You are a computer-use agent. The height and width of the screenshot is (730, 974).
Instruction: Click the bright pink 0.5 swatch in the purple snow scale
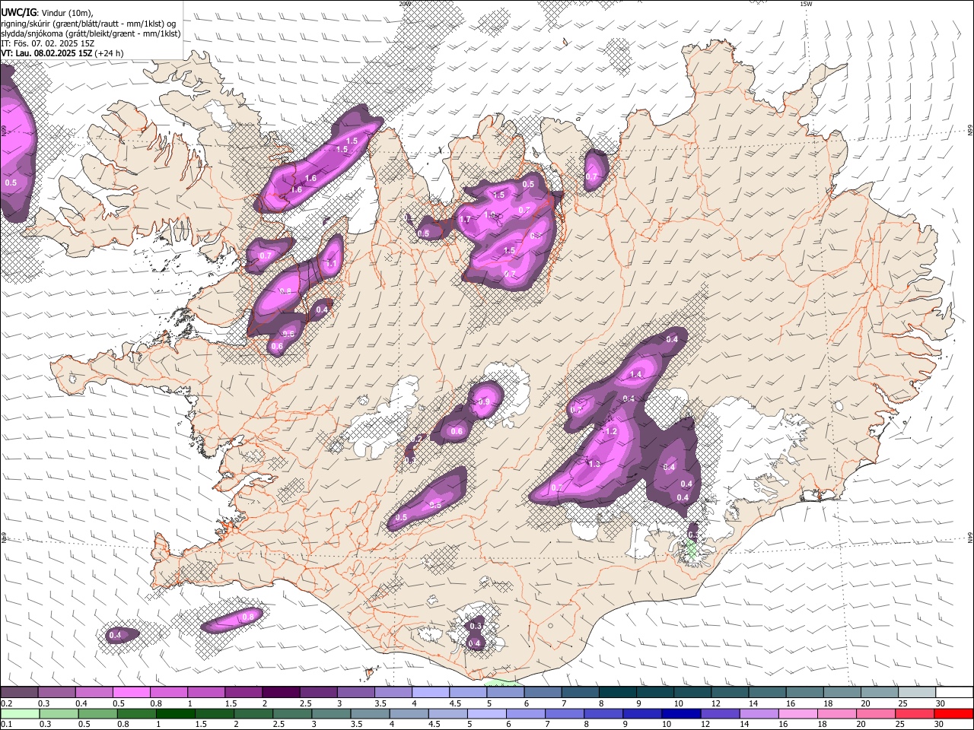tap(131, 693)
